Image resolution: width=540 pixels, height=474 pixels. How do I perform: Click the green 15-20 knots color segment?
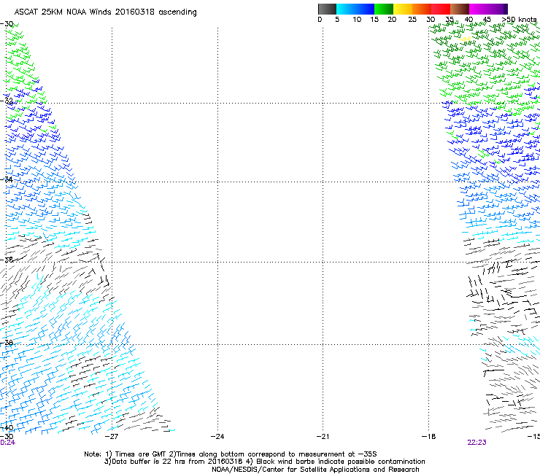[x=384, y=9]
